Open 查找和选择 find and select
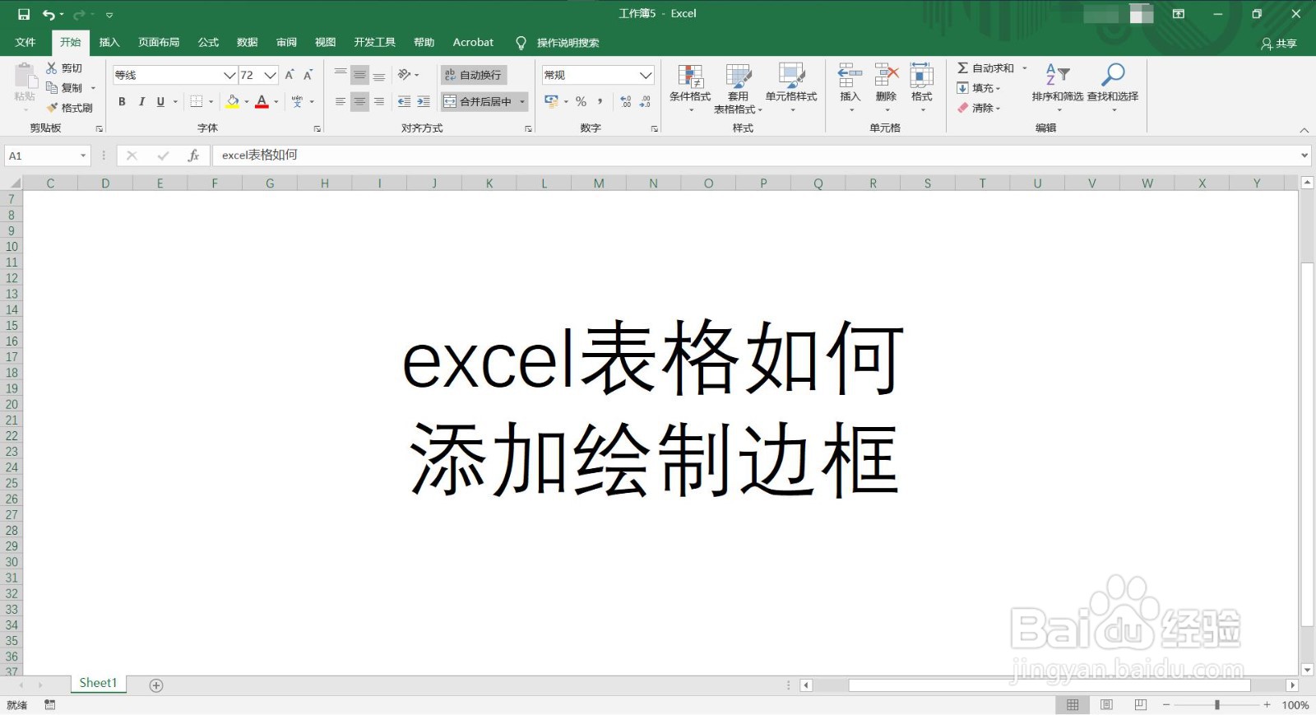This screenshot has height=715, width=1316. (x=1113, y=87)
